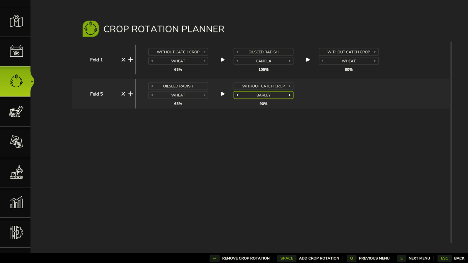
Task: Click the Crop Rotation Planner logo icon
Action: pos(91,29)
